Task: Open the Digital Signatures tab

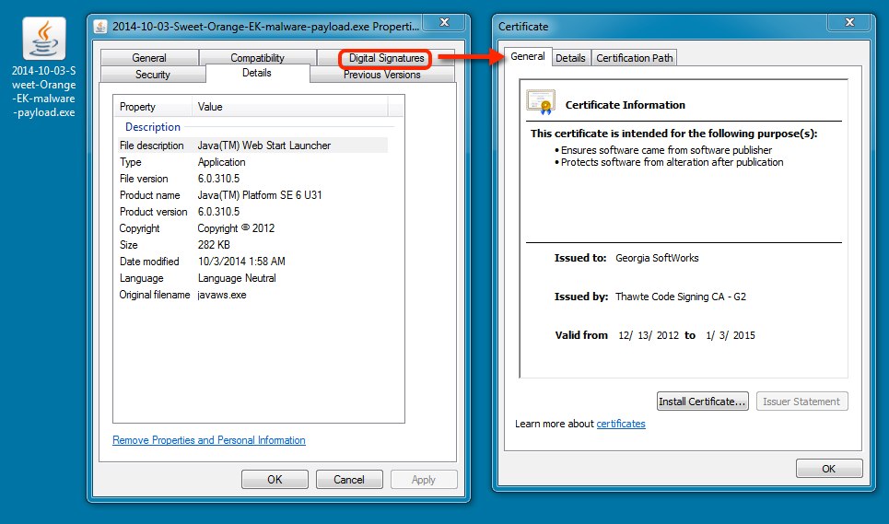Action: pyautogui.click(x=386, y=58)
